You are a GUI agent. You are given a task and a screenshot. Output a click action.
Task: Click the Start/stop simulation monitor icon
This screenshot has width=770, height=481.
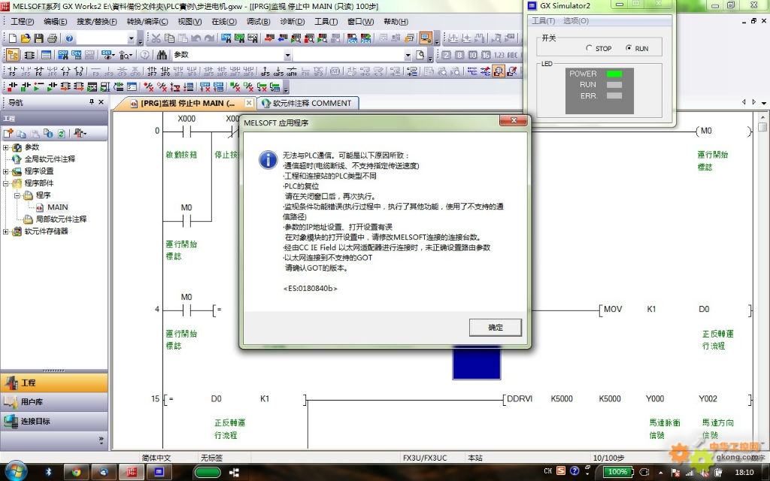point(426,38)
